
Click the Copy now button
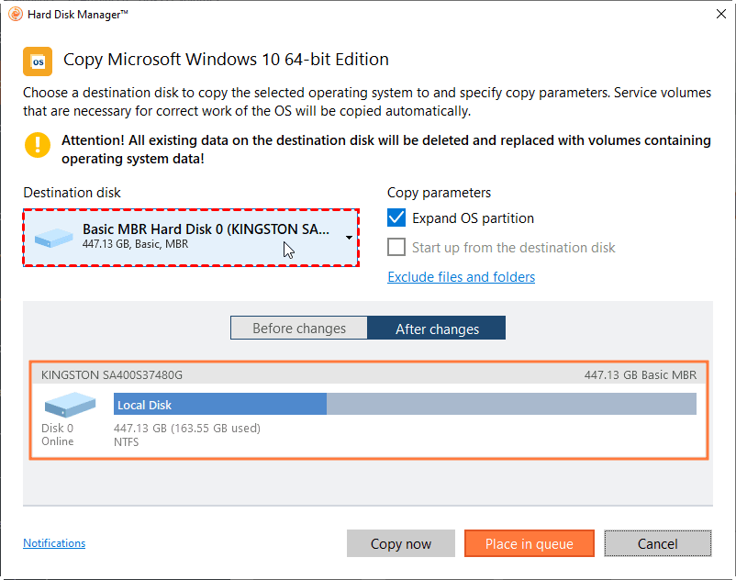[401, 543]
